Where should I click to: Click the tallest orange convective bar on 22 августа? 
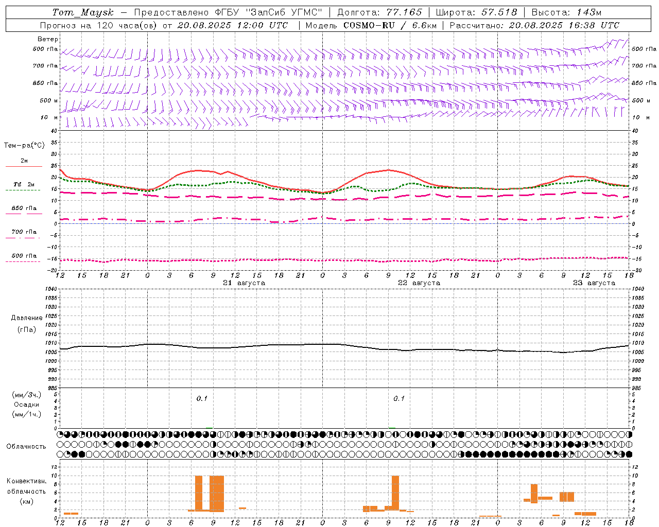pyautogui.click(x=395, y=493)
